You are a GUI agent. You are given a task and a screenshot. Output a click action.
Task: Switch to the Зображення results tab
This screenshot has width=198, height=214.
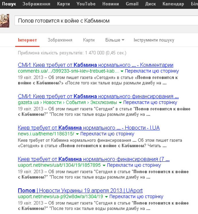point(60,40)
